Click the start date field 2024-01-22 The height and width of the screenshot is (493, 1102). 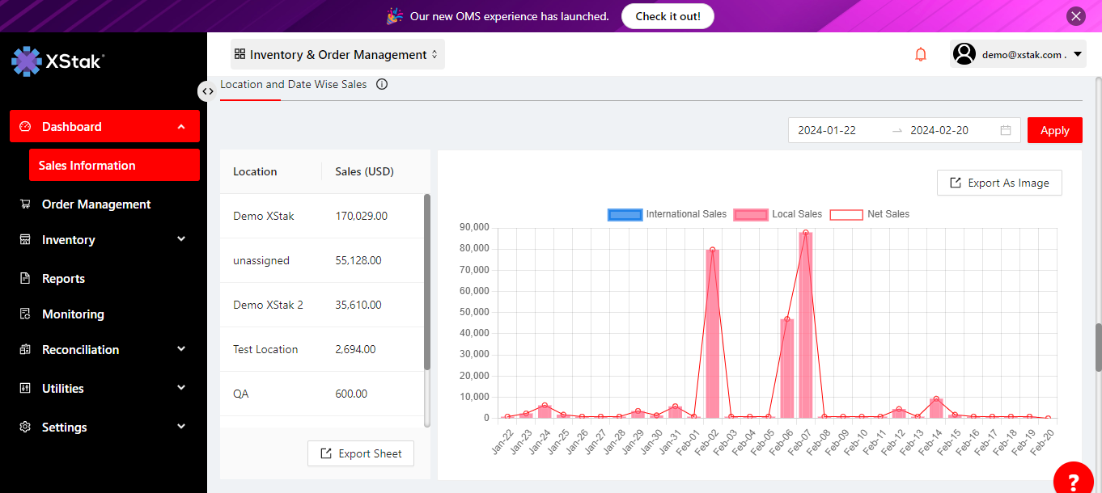[827, 130]
